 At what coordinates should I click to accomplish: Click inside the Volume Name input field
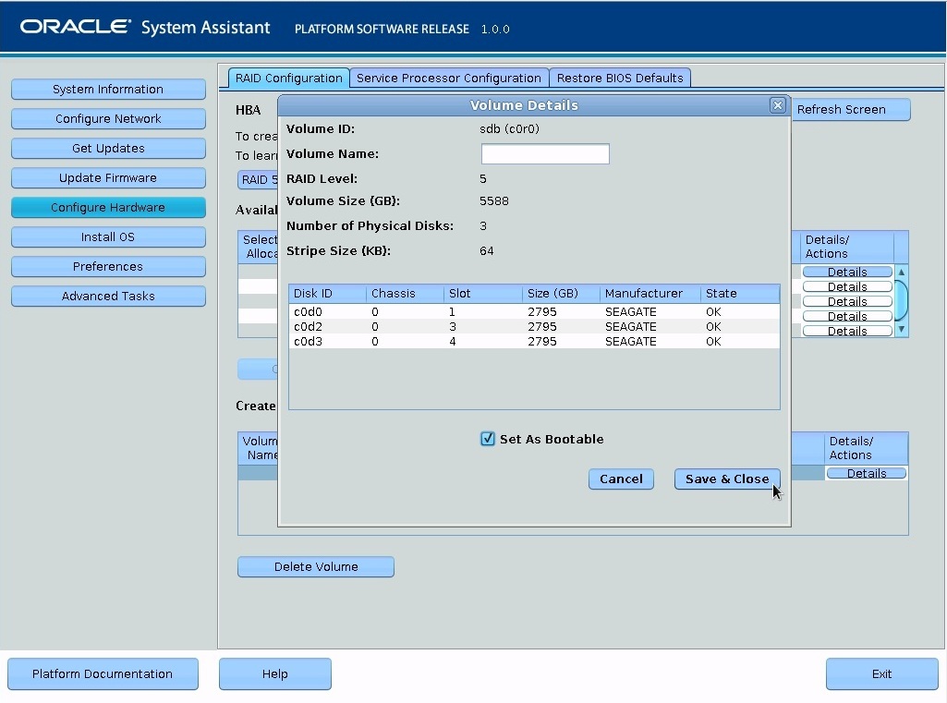(544, 153)
